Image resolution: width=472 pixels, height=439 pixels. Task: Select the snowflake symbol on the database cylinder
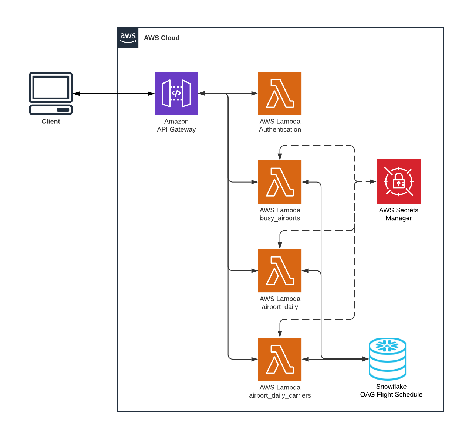pos(387,347)
